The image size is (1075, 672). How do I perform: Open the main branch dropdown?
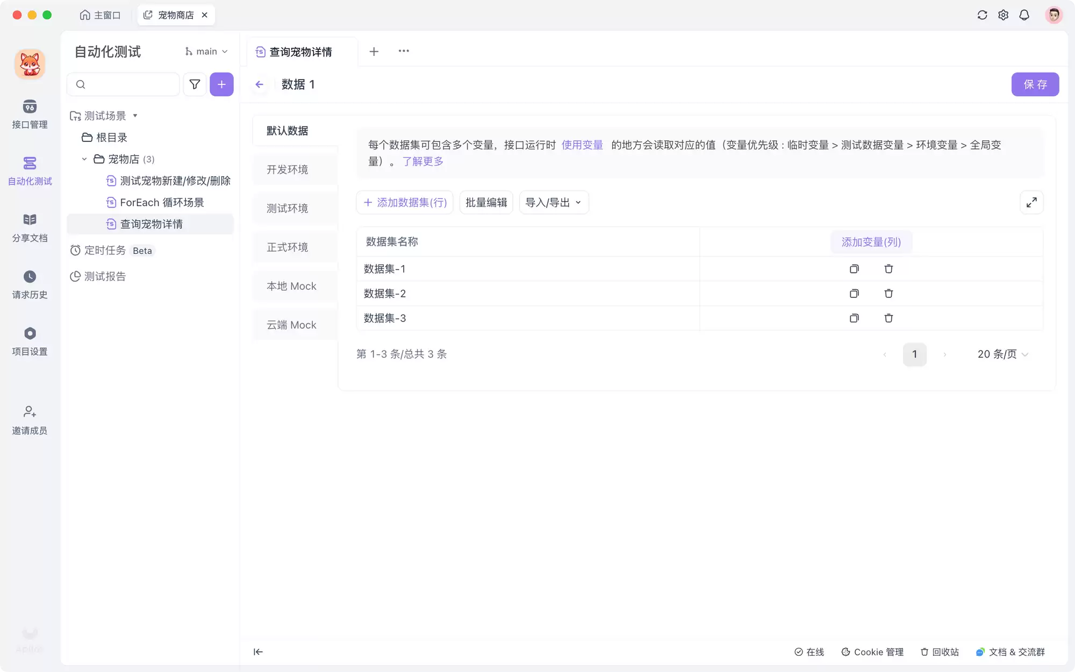[x=206, y=52]
